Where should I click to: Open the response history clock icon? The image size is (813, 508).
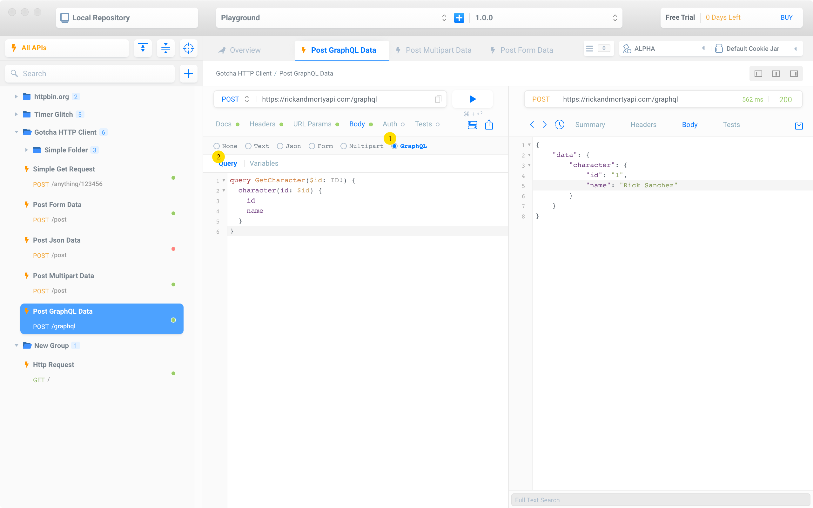559,125
